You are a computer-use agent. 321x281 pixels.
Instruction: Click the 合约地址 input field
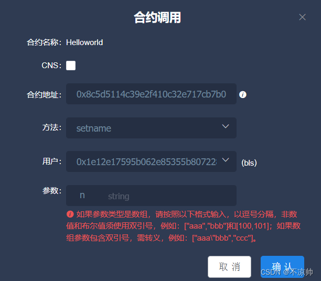[x=151, y=94]
